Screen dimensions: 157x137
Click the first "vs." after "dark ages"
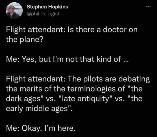coord(51,99)
